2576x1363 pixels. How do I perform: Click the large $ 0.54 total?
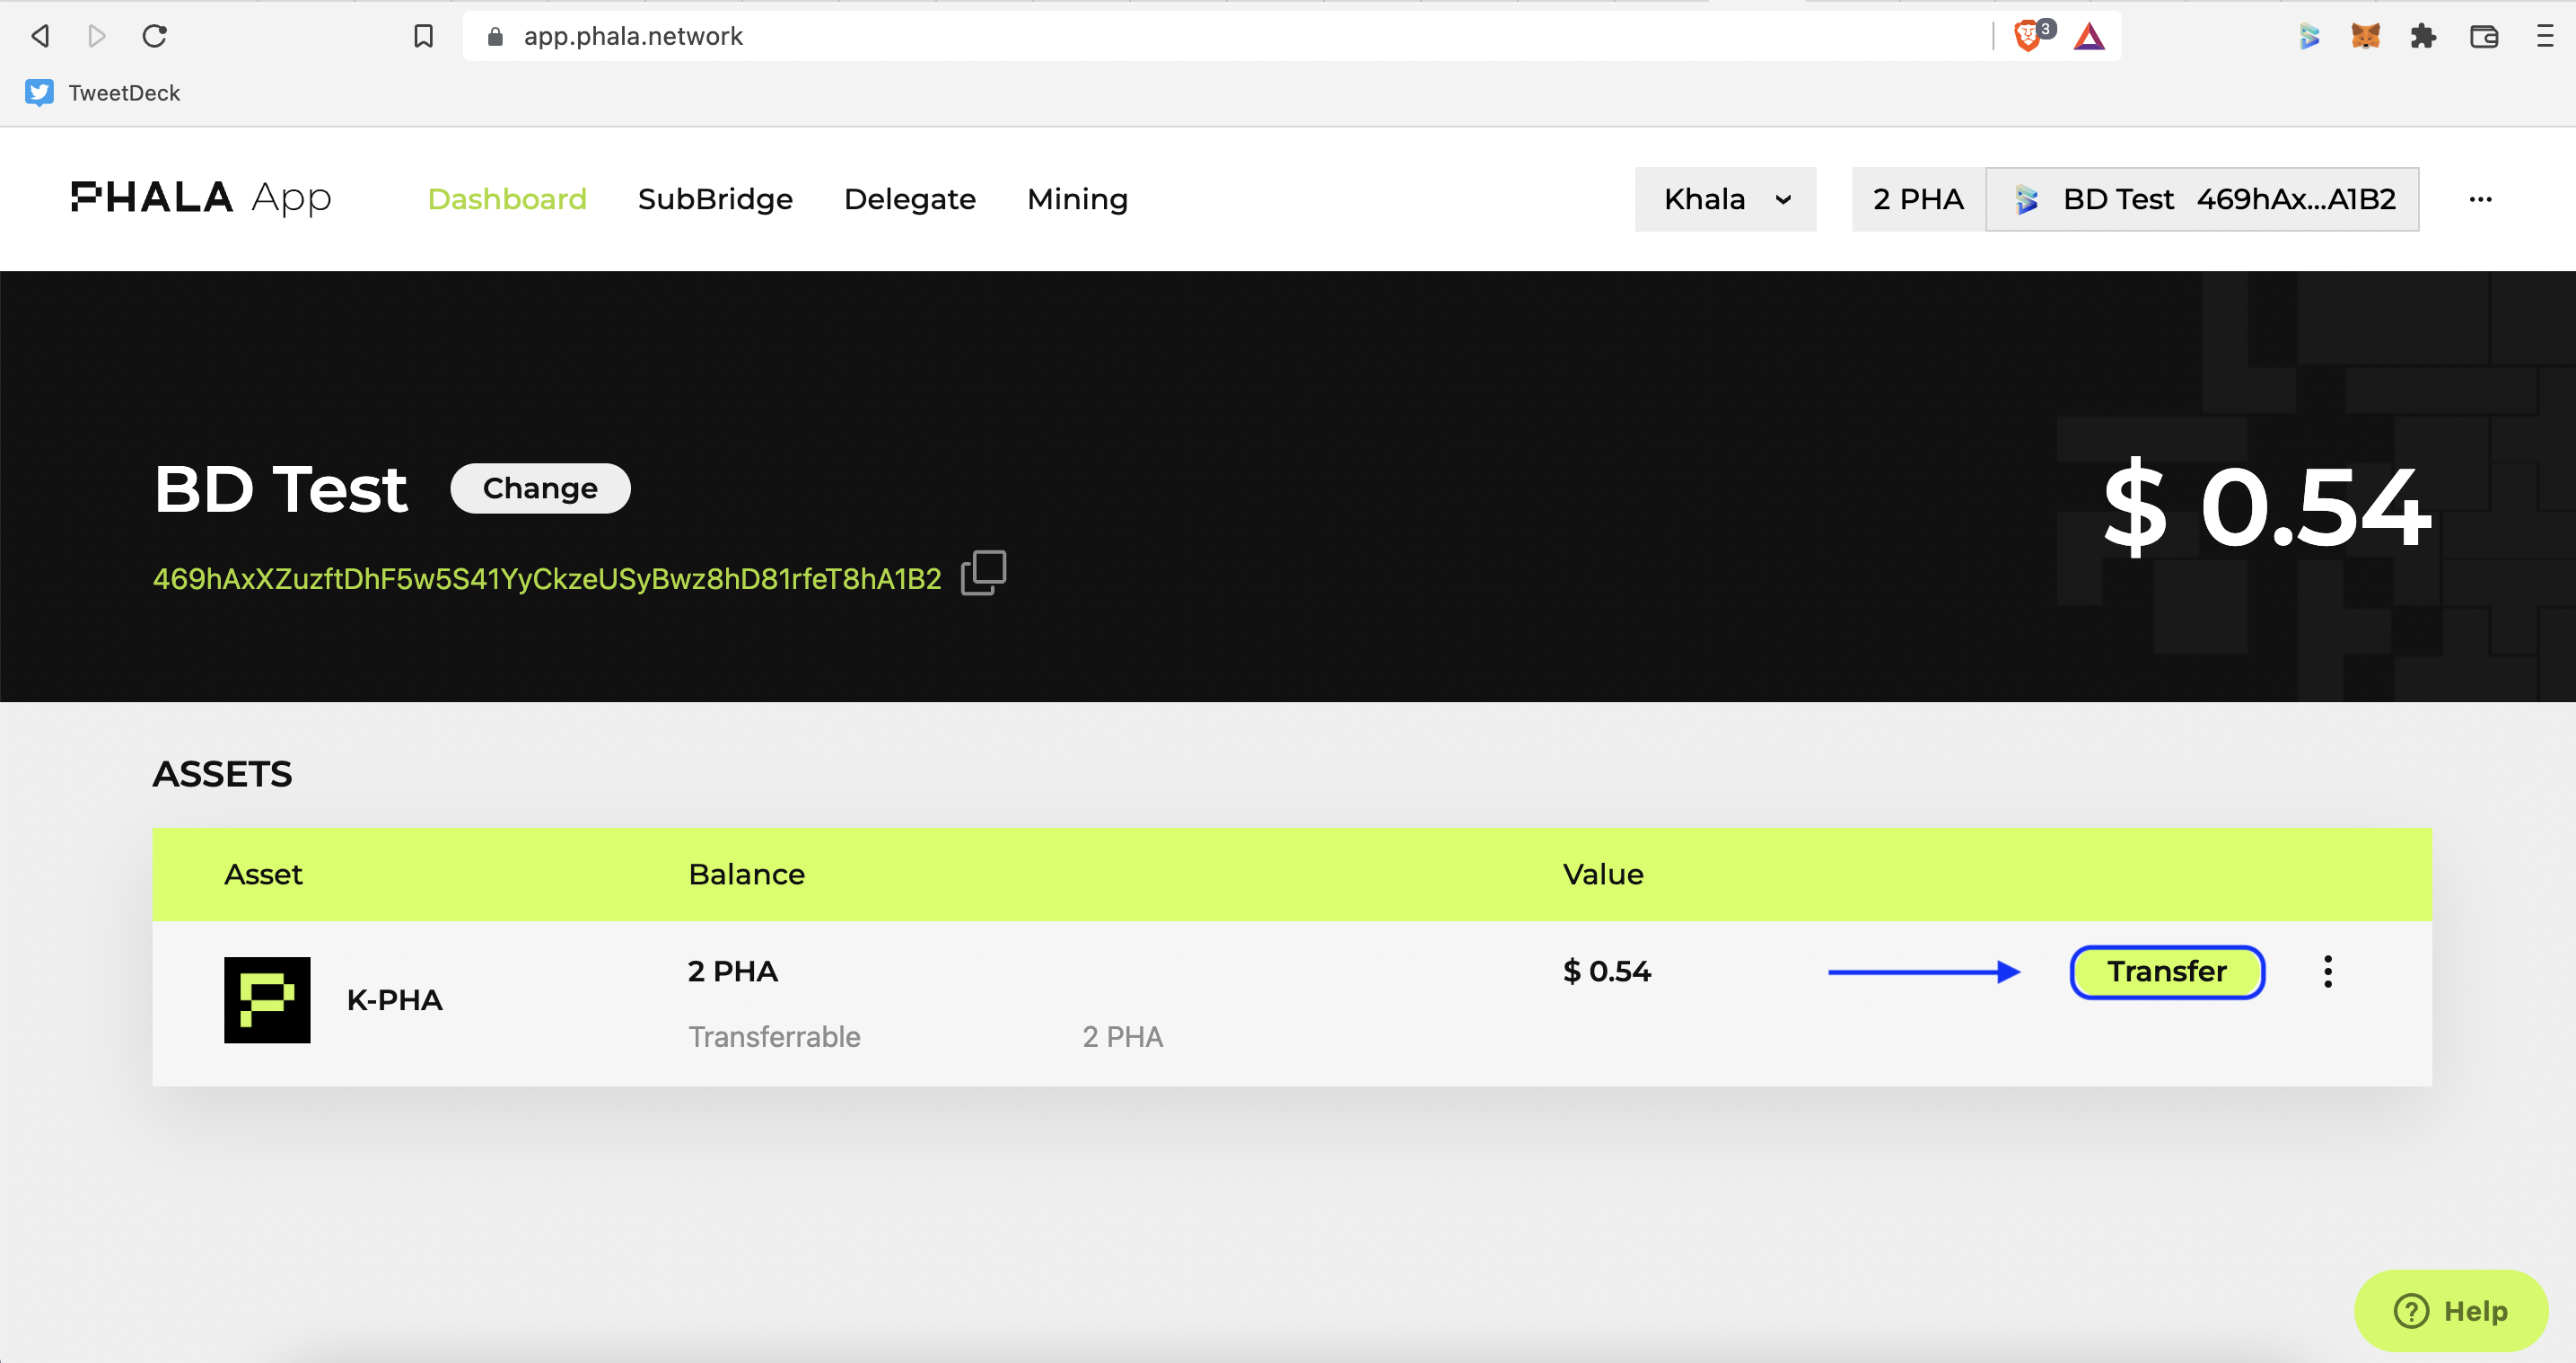point(2266,507)
